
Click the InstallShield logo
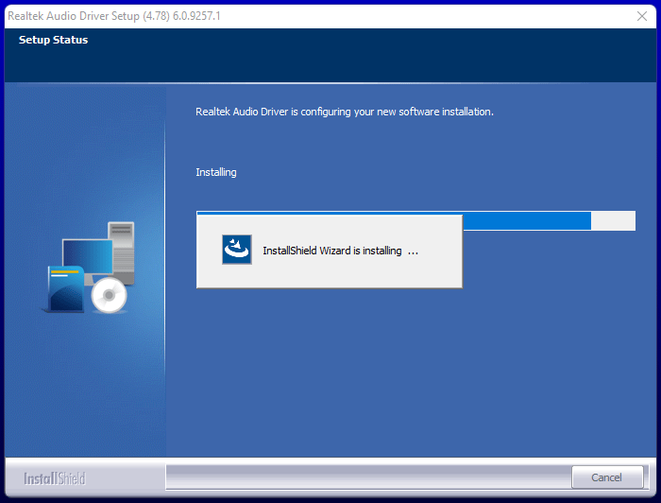(54, 477)
